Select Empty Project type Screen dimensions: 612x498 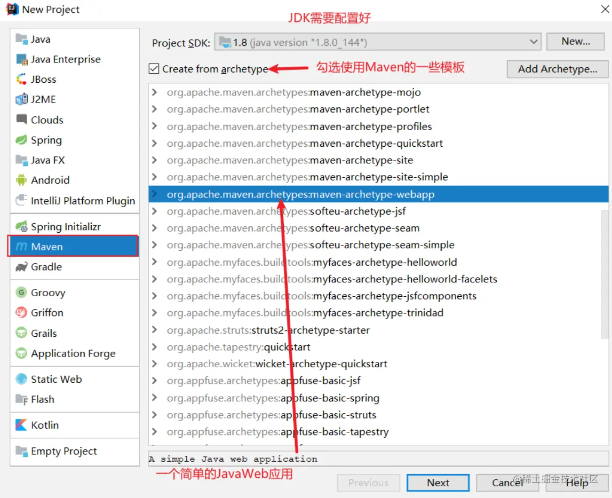click(x=74, y=450)
